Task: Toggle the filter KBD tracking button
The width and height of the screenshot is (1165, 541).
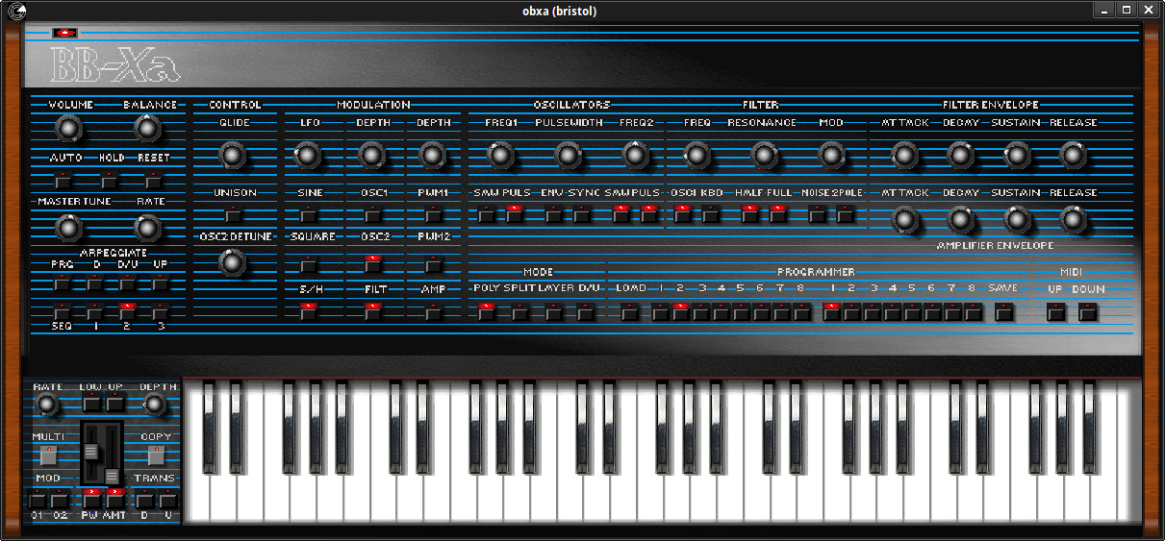Action: click(711, 214)
